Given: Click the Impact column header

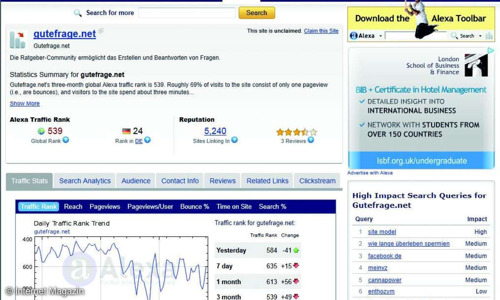Looking at the screenshot, I should [x=477, y=219].
